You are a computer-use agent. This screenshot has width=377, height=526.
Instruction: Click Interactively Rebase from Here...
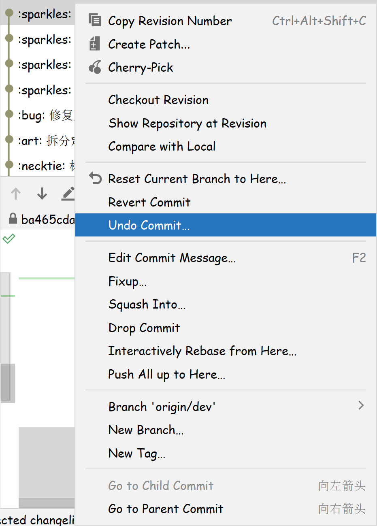(202, 351)
